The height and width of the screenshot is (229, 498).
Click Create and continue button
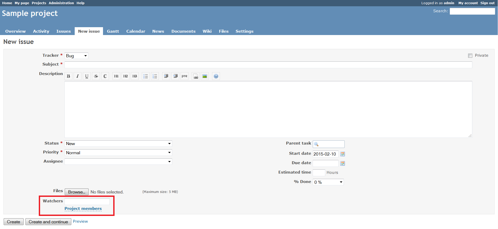48,222
